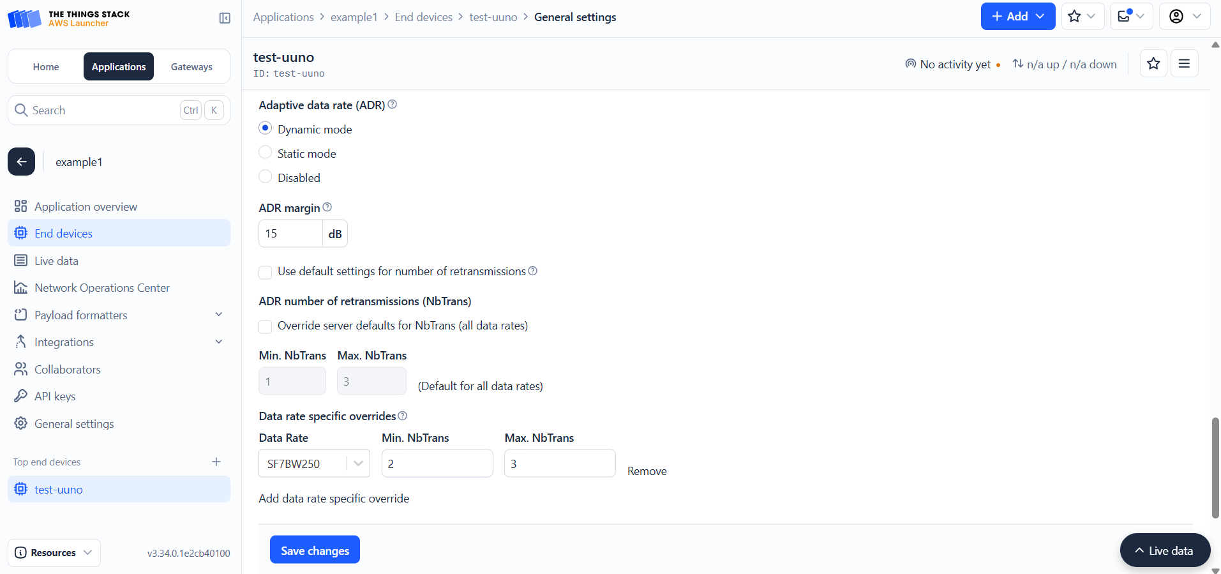Switch to the Gateways tab
Image resolution: width=1221 pixels, height=574 pixels.
click(191, 66)
